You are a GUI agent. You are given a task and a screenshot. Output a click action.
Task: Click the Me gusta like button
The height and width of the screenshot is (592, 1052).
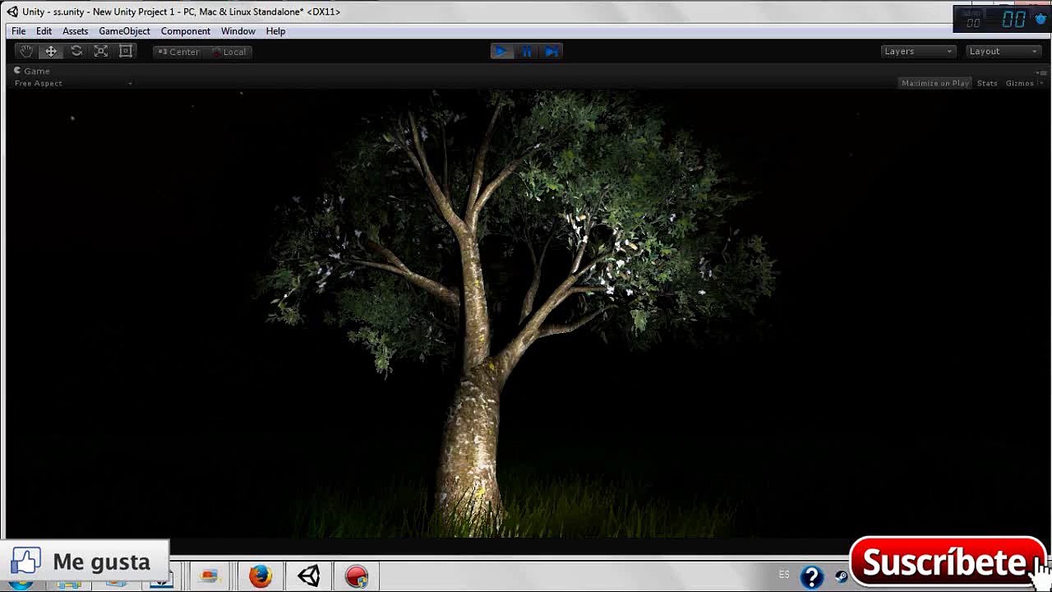click(85, 562)
